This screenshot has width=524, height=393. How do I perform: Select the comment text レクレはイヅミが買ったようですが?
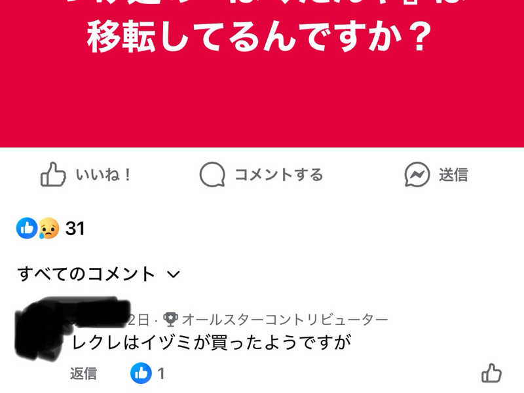[211, 342]
